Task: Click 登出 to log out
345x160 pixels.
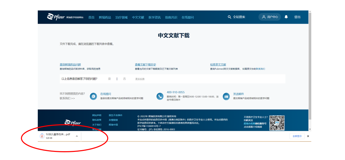Action: pos(297,17)
